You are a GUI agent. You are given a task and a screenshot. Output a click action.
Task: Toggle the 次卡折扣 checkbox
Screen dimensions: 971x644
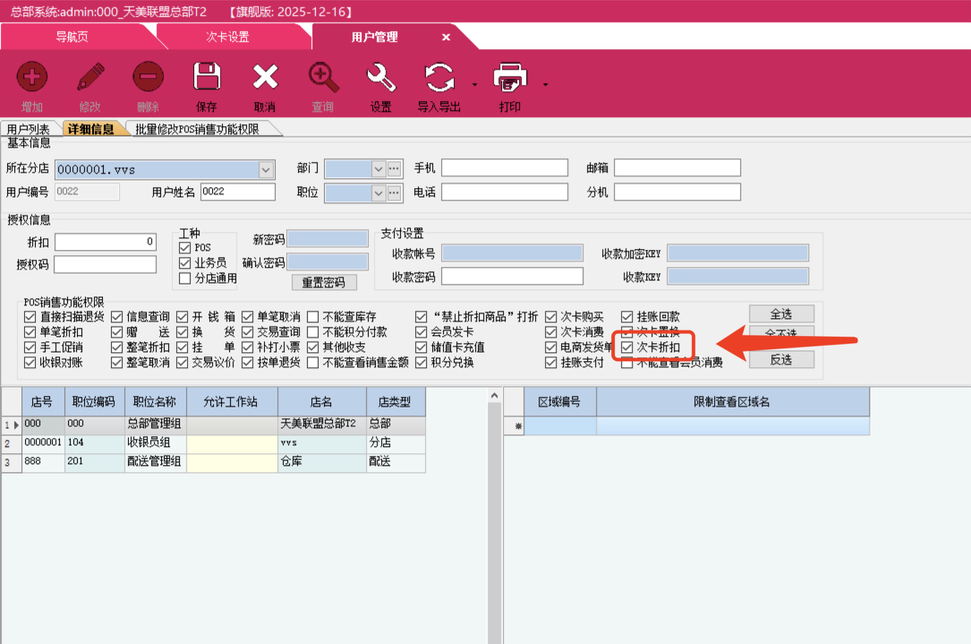pos(627,348)
